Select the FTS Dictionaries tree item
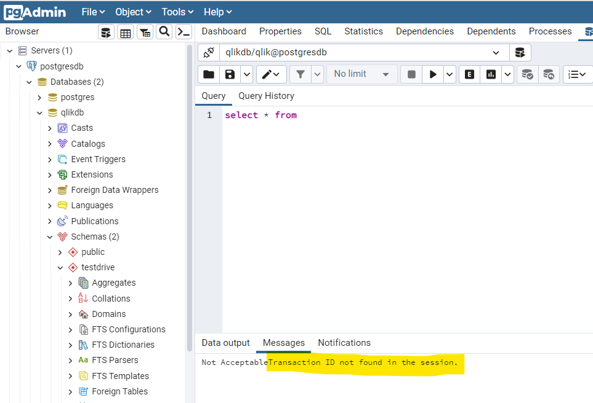The width and height of the screenshot is (593, 403). (x=123, y=345)
